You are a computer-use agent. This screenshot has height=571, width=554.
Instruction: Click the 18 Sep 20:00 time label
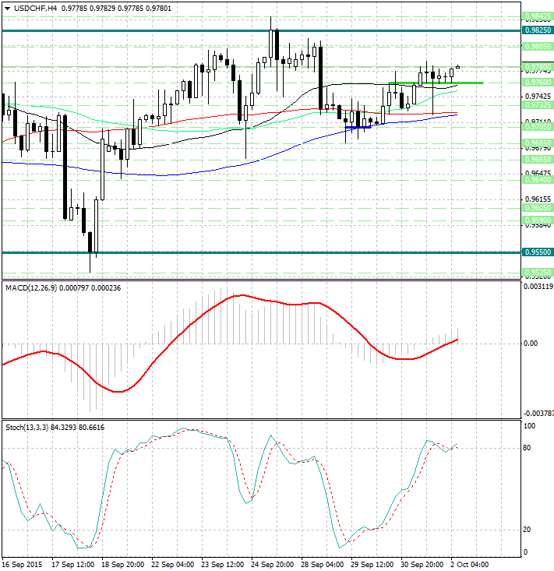(x=123, y=565)
